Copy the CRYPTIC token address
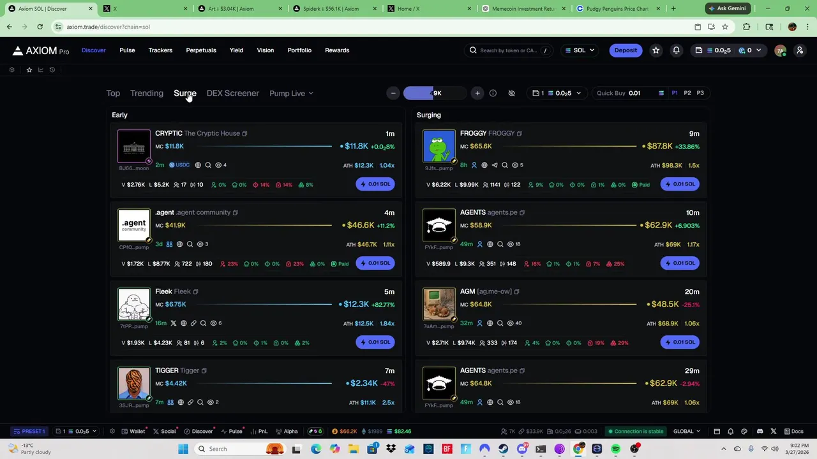Viewport: 817px width, 459px height. pyautogui.click(x=244, y=133)
